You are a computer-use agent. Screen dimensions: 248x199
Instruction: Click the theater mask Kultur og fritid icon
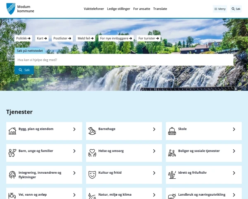click(92, 175)
